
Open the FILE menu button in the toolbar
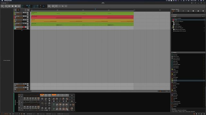(x=2, y=6)
